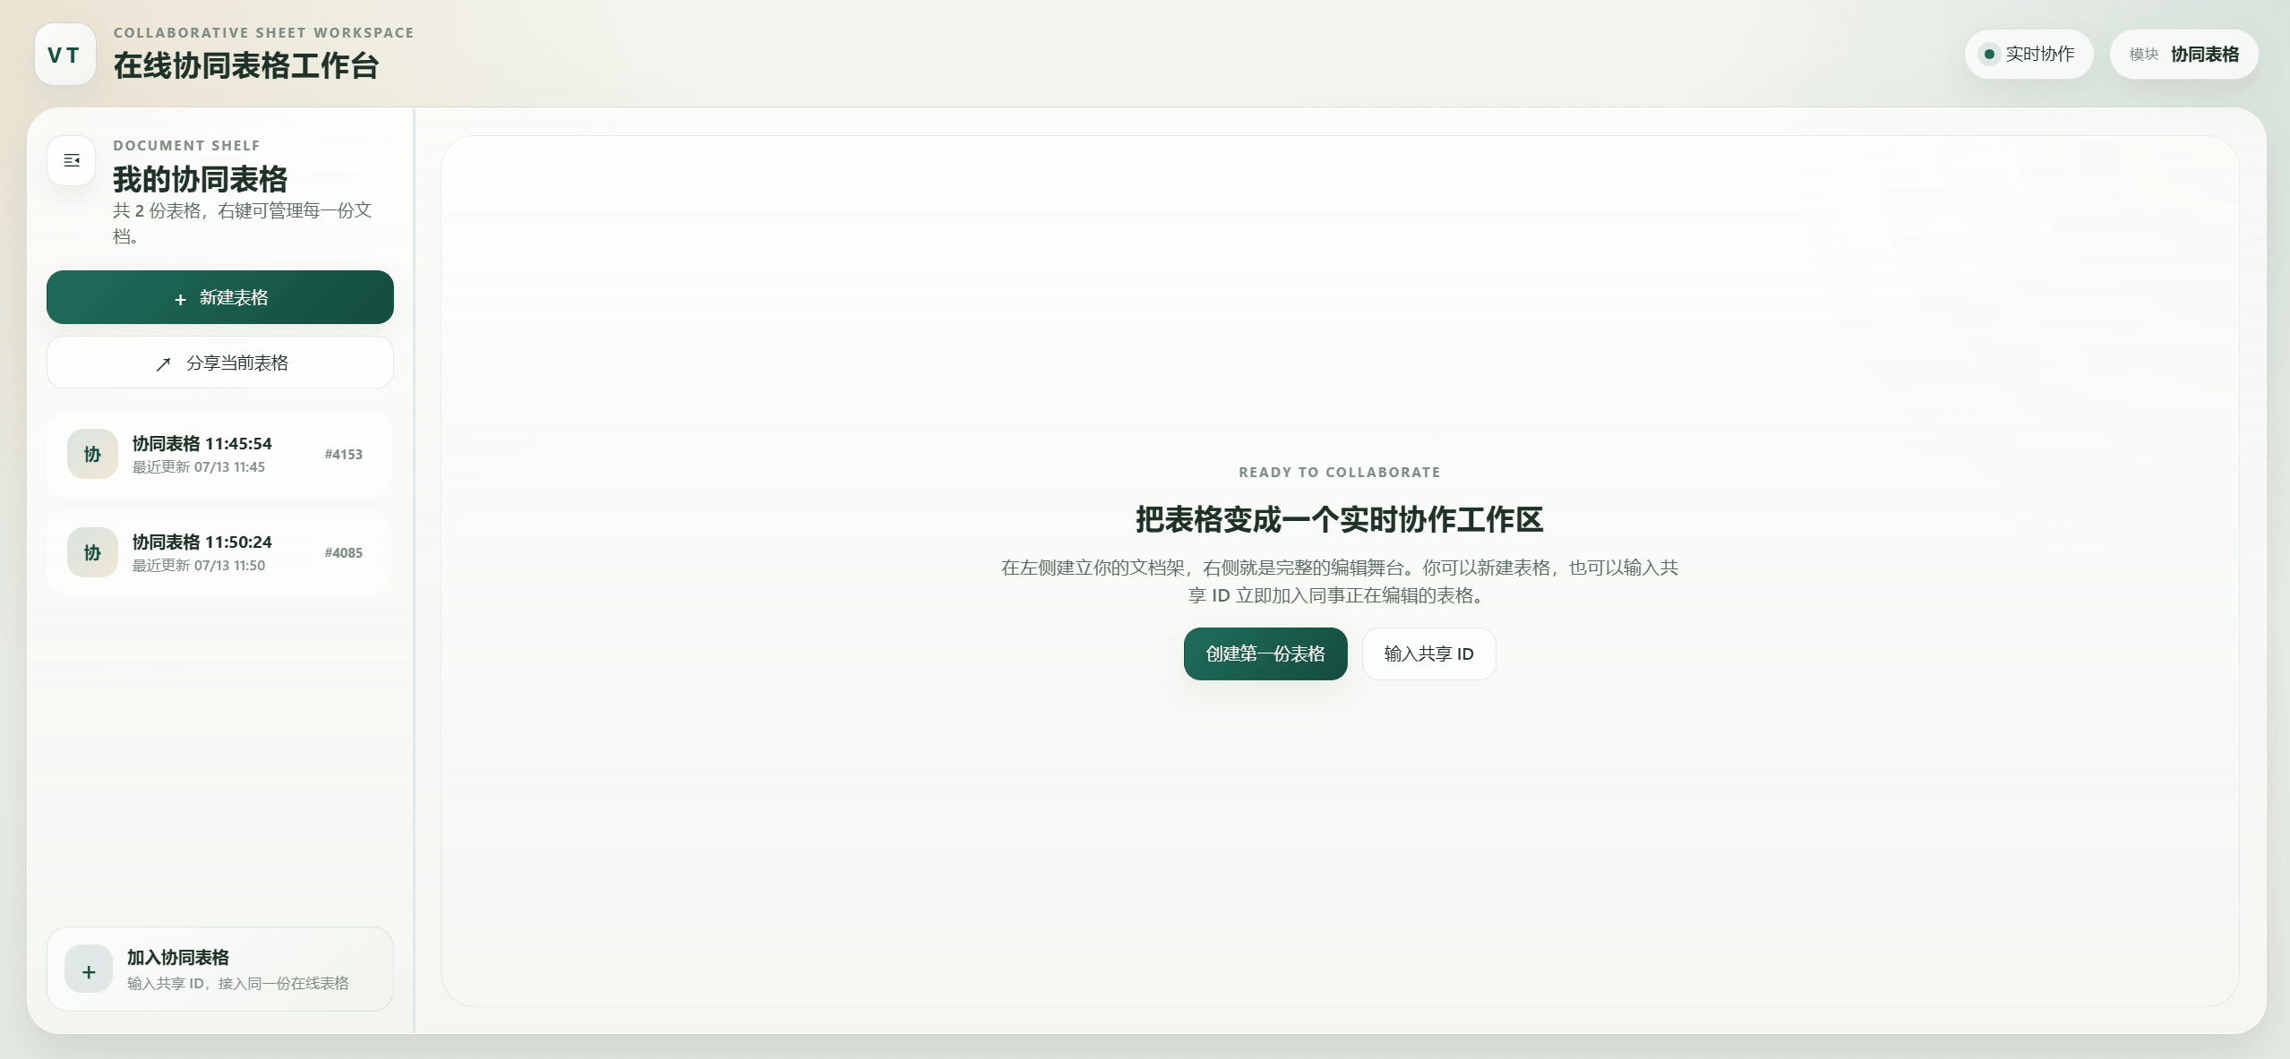Click the 最近更新 07/13 11:50 text
This screenshot has width=2290, height=1059.
pos(199,566)
